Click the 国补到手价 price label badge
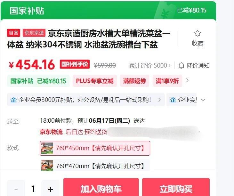 pos(75,64)
